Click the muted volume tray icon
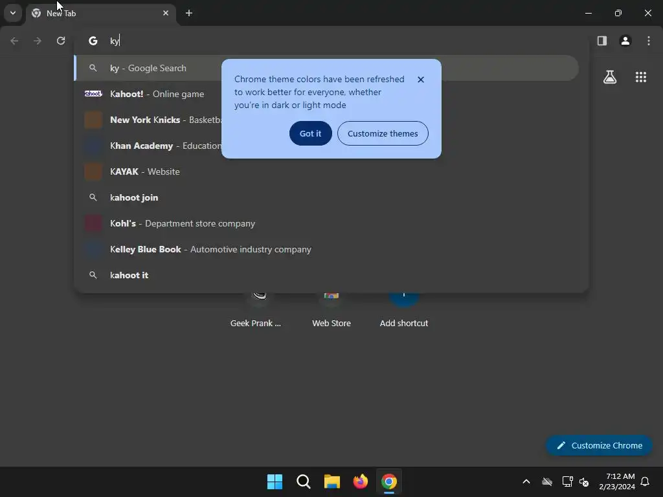 point(585,481)
